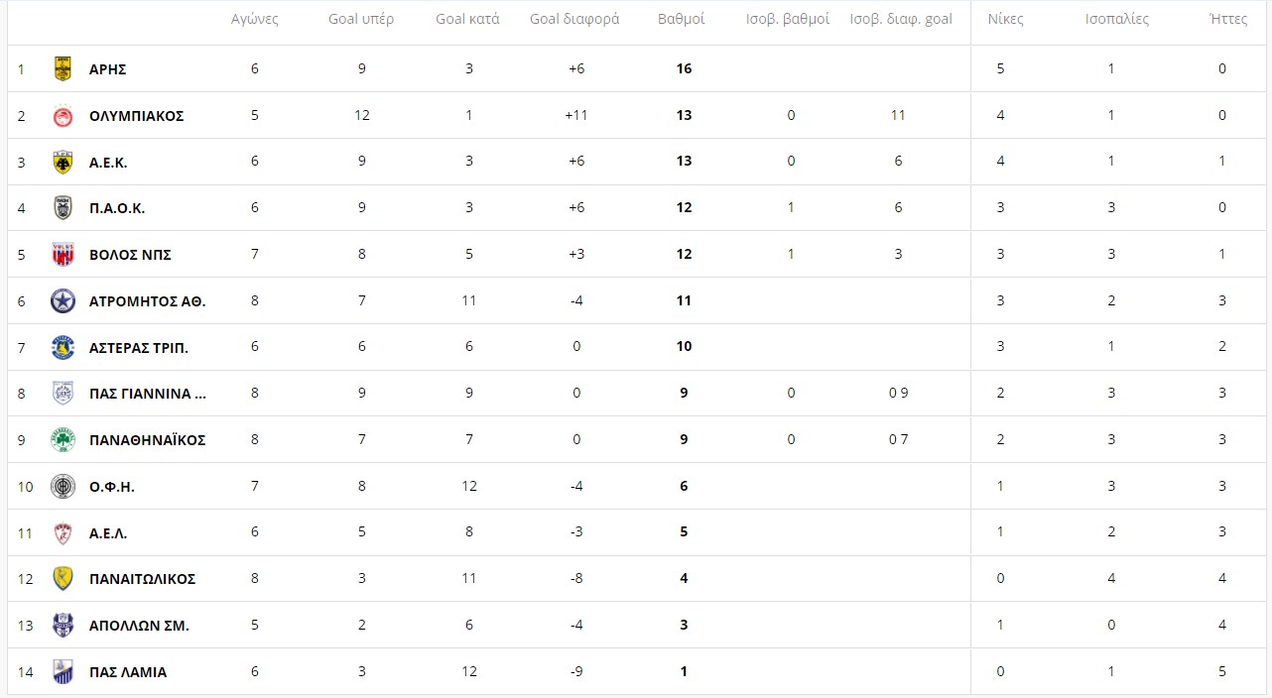The image size is (1272, 698).
Task: Open the ΠΑΣ ΓΙΑΝΝΙΝΑ team link
Action: pos(148,394)
